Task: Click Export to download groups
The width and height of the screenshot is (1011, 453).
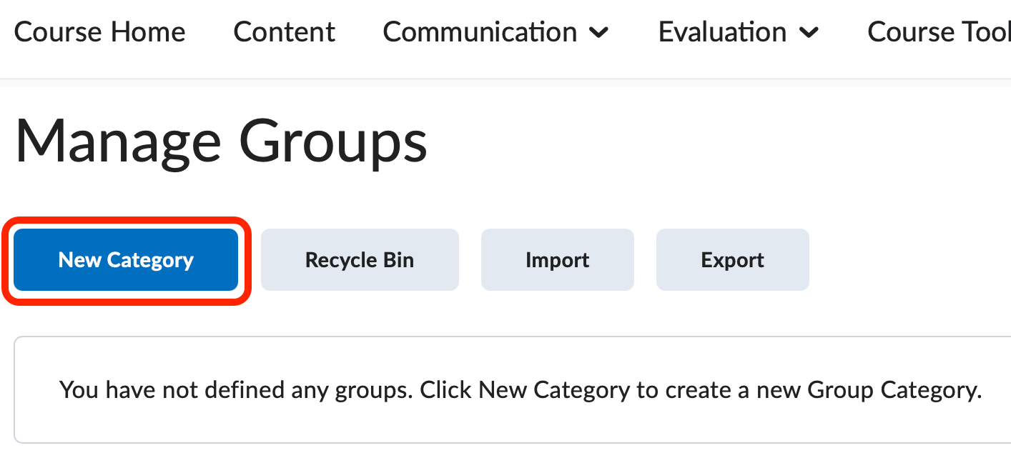Action: pyautogui.click(x=732, y=259)
